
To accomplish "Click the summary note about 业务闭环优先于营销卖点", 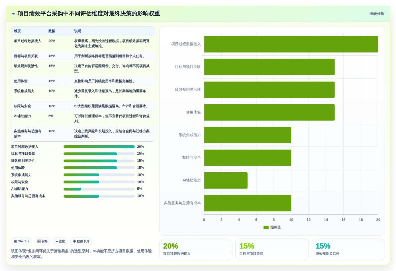I will click(81, 254).
